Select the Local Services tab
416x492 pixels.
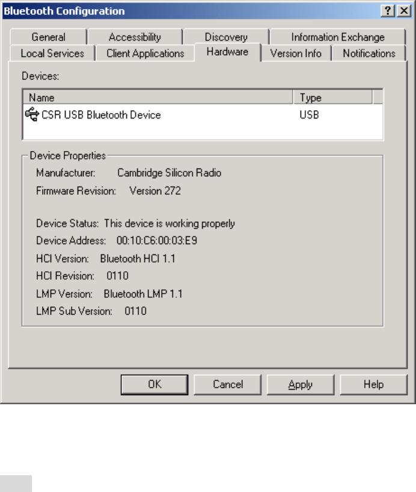[x=52, y=54]
